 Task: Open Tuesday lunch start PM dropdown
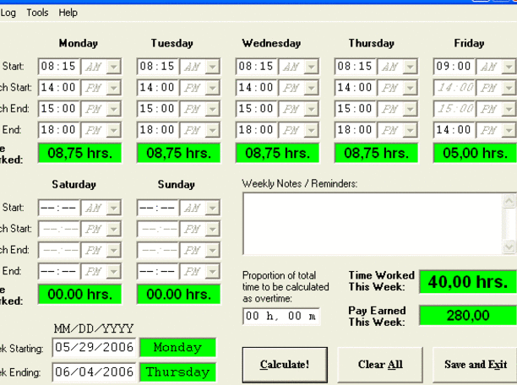click(x=212, y=87)
